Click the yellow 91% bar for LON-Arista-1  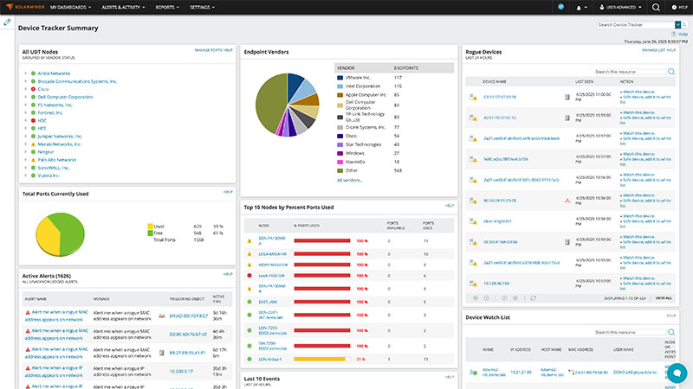(320, 360)
